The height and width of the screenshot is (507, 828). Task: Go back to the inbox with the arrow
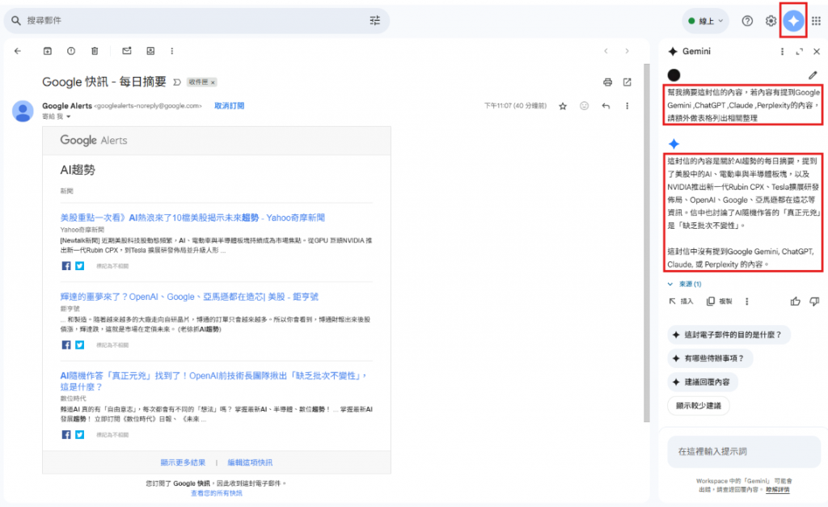[x=18, y=51]
